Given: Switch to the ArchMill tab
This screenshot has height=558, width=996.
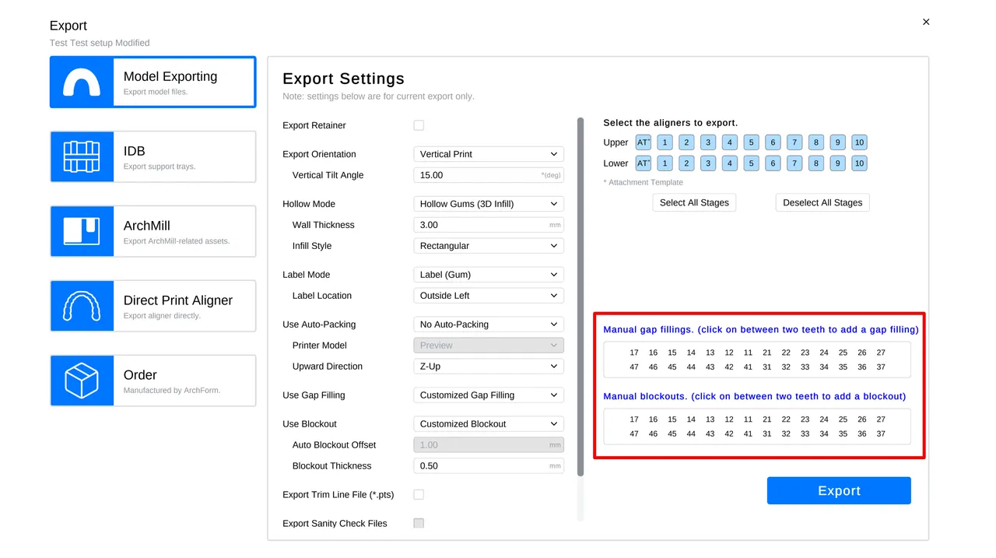Looking at the screenshot, I should [x=153, y=231].
